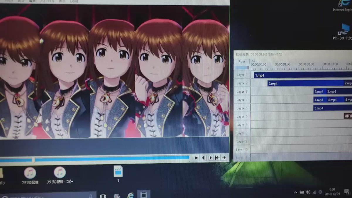This screenshot has width=352, height=198.
Task: Select the second 3.mp4 clip on Layer 3
Action: click(x=339, y=92)
